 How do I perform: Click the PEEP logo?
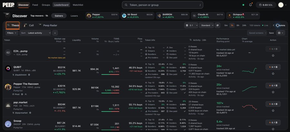[8, 5]
